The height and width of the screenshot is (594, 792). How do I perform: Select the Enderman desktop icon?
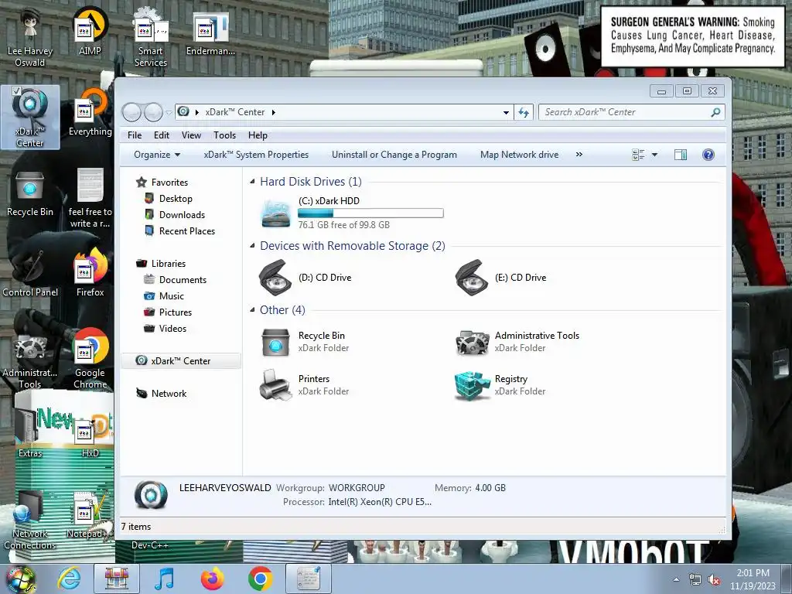210,33
